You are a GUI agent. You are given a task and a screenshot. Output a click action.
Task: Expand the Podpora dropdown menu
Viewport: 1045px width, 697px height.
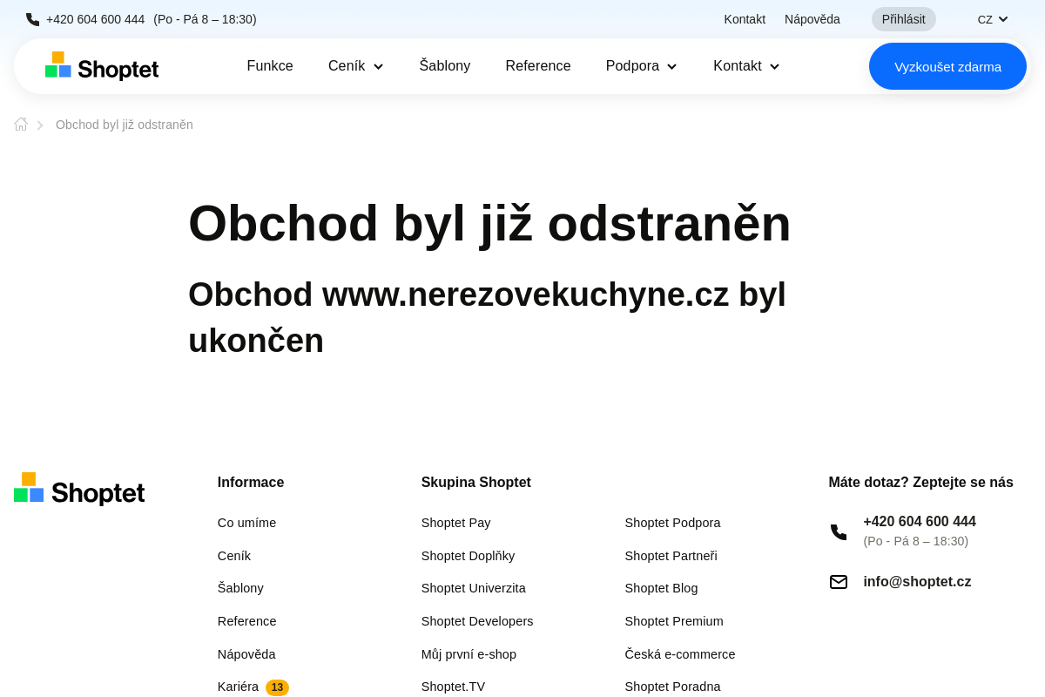tap(641, 65)
